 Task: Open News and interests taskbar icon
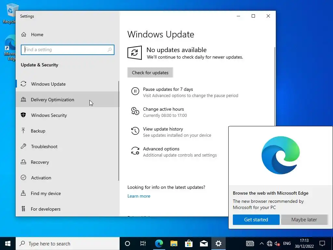click(250, 243)
